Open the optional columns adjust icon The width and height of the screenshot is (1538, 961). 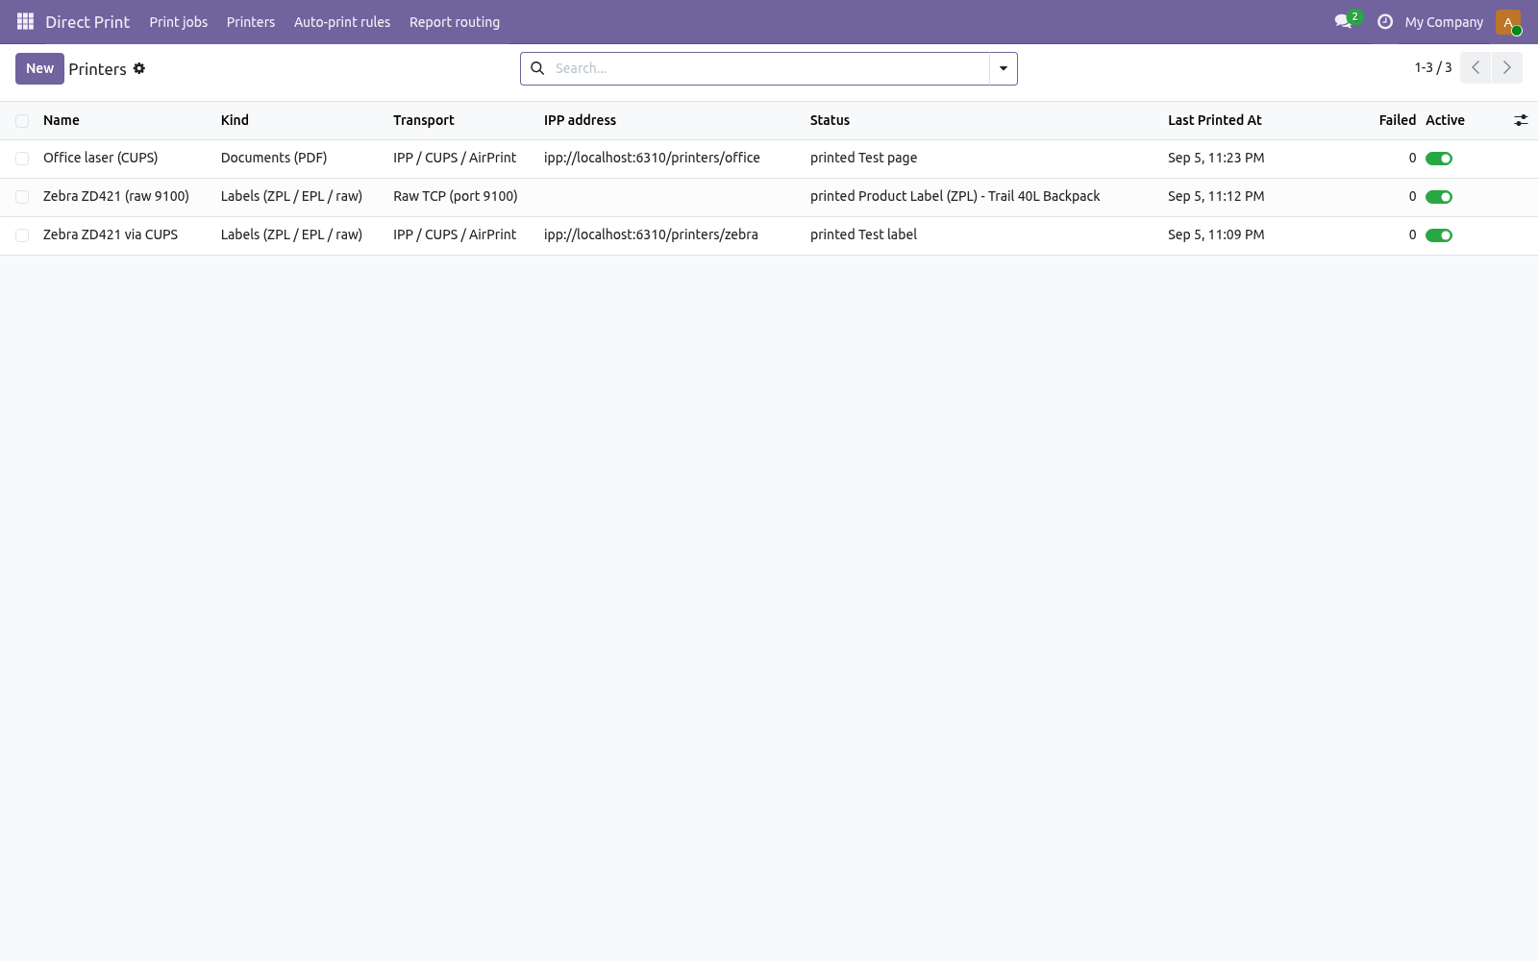[1521, 120]
